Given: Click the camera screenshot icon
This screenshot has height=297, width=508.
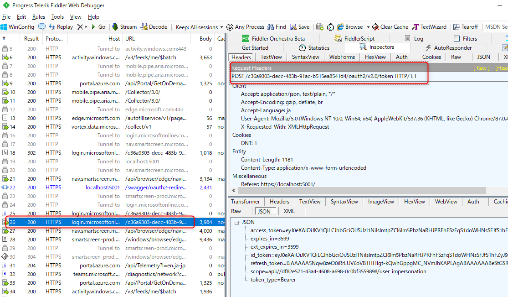Looking at the screenshot, I should point(320,27).
